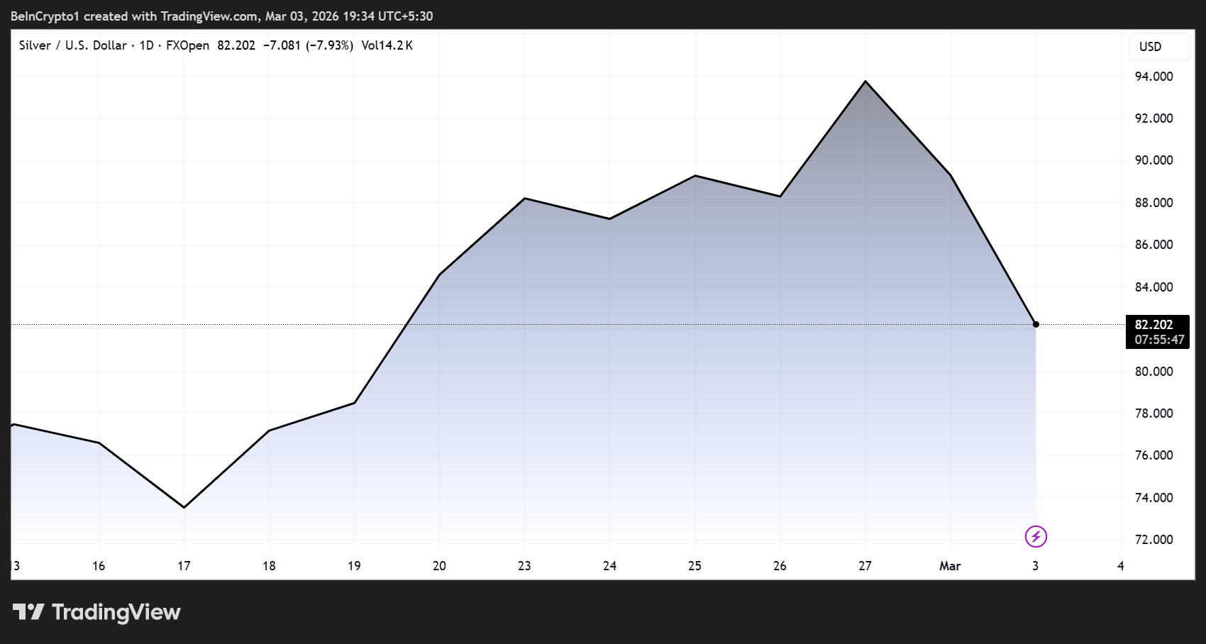Viewport: 1206px width, 644px height.
Task: Click the FXOpen exchange label
Action: [x=189, y=45]
